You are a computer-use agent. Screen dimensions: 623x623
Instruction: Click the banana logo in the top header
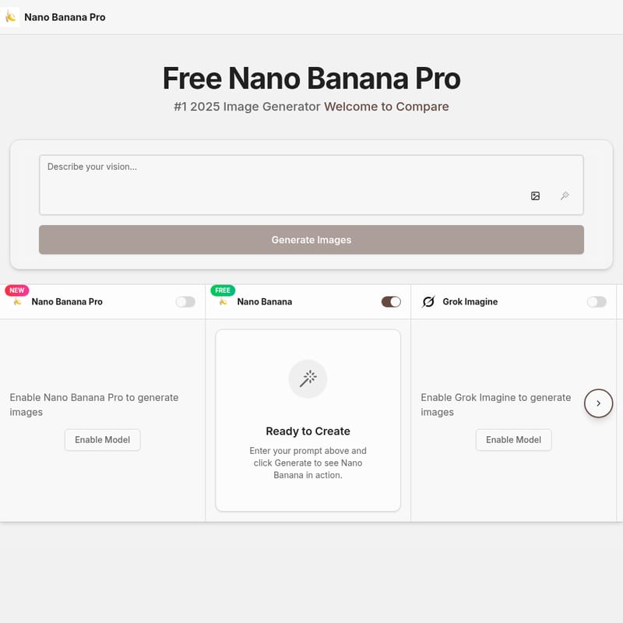coord(11,16)
